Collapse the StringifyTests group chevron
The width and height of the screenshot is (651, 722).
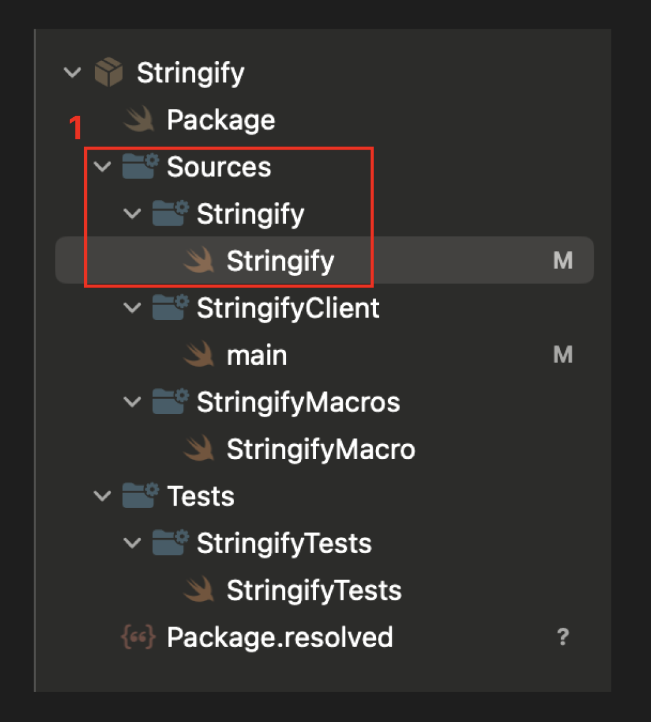pyautogui.click(x=132, y=544)
